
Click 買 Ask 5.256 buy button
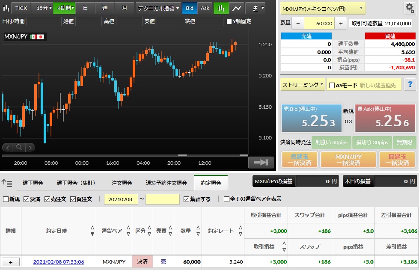pyautogui.click(x=385, y=118)
